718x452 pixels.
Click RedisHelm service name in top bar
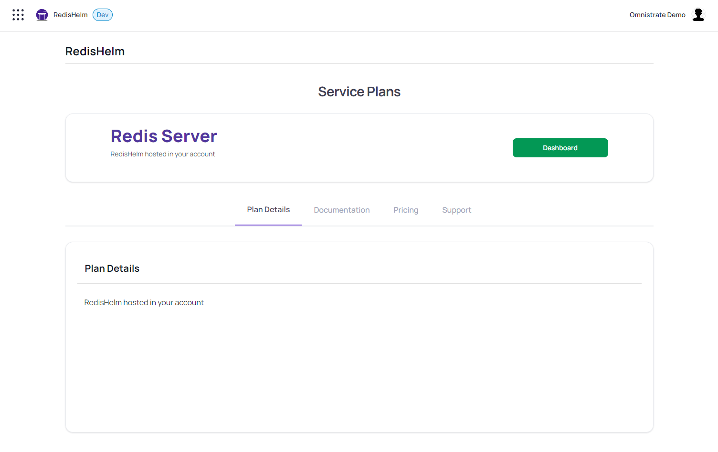pos(71,15)
